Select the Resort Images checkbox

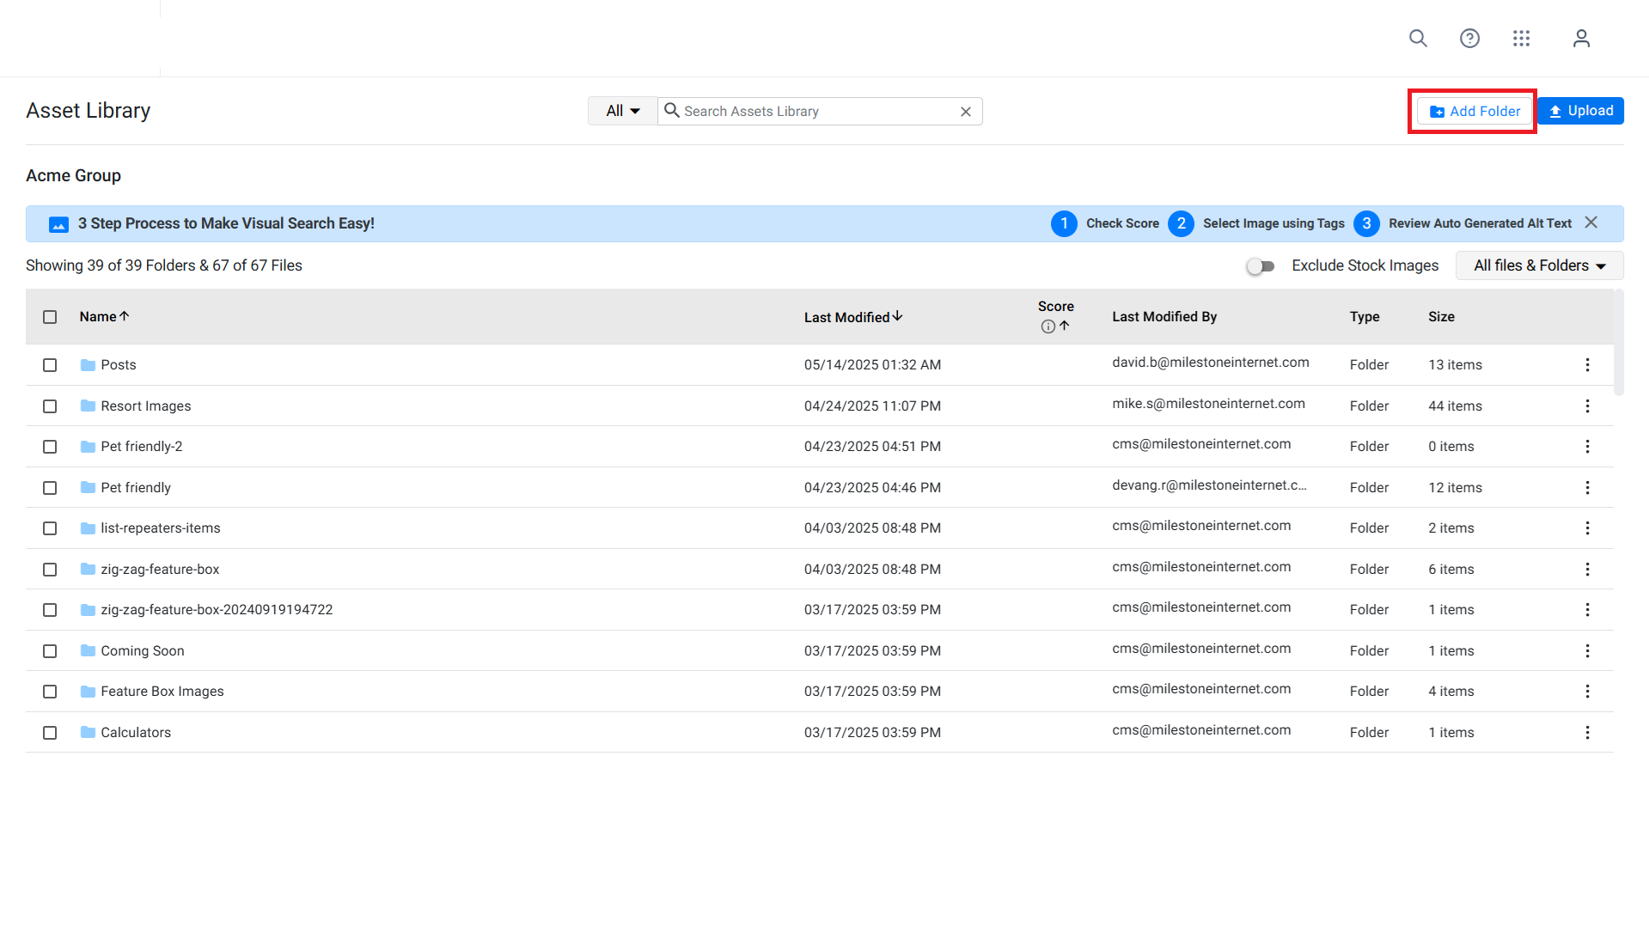tap(50, 406)
